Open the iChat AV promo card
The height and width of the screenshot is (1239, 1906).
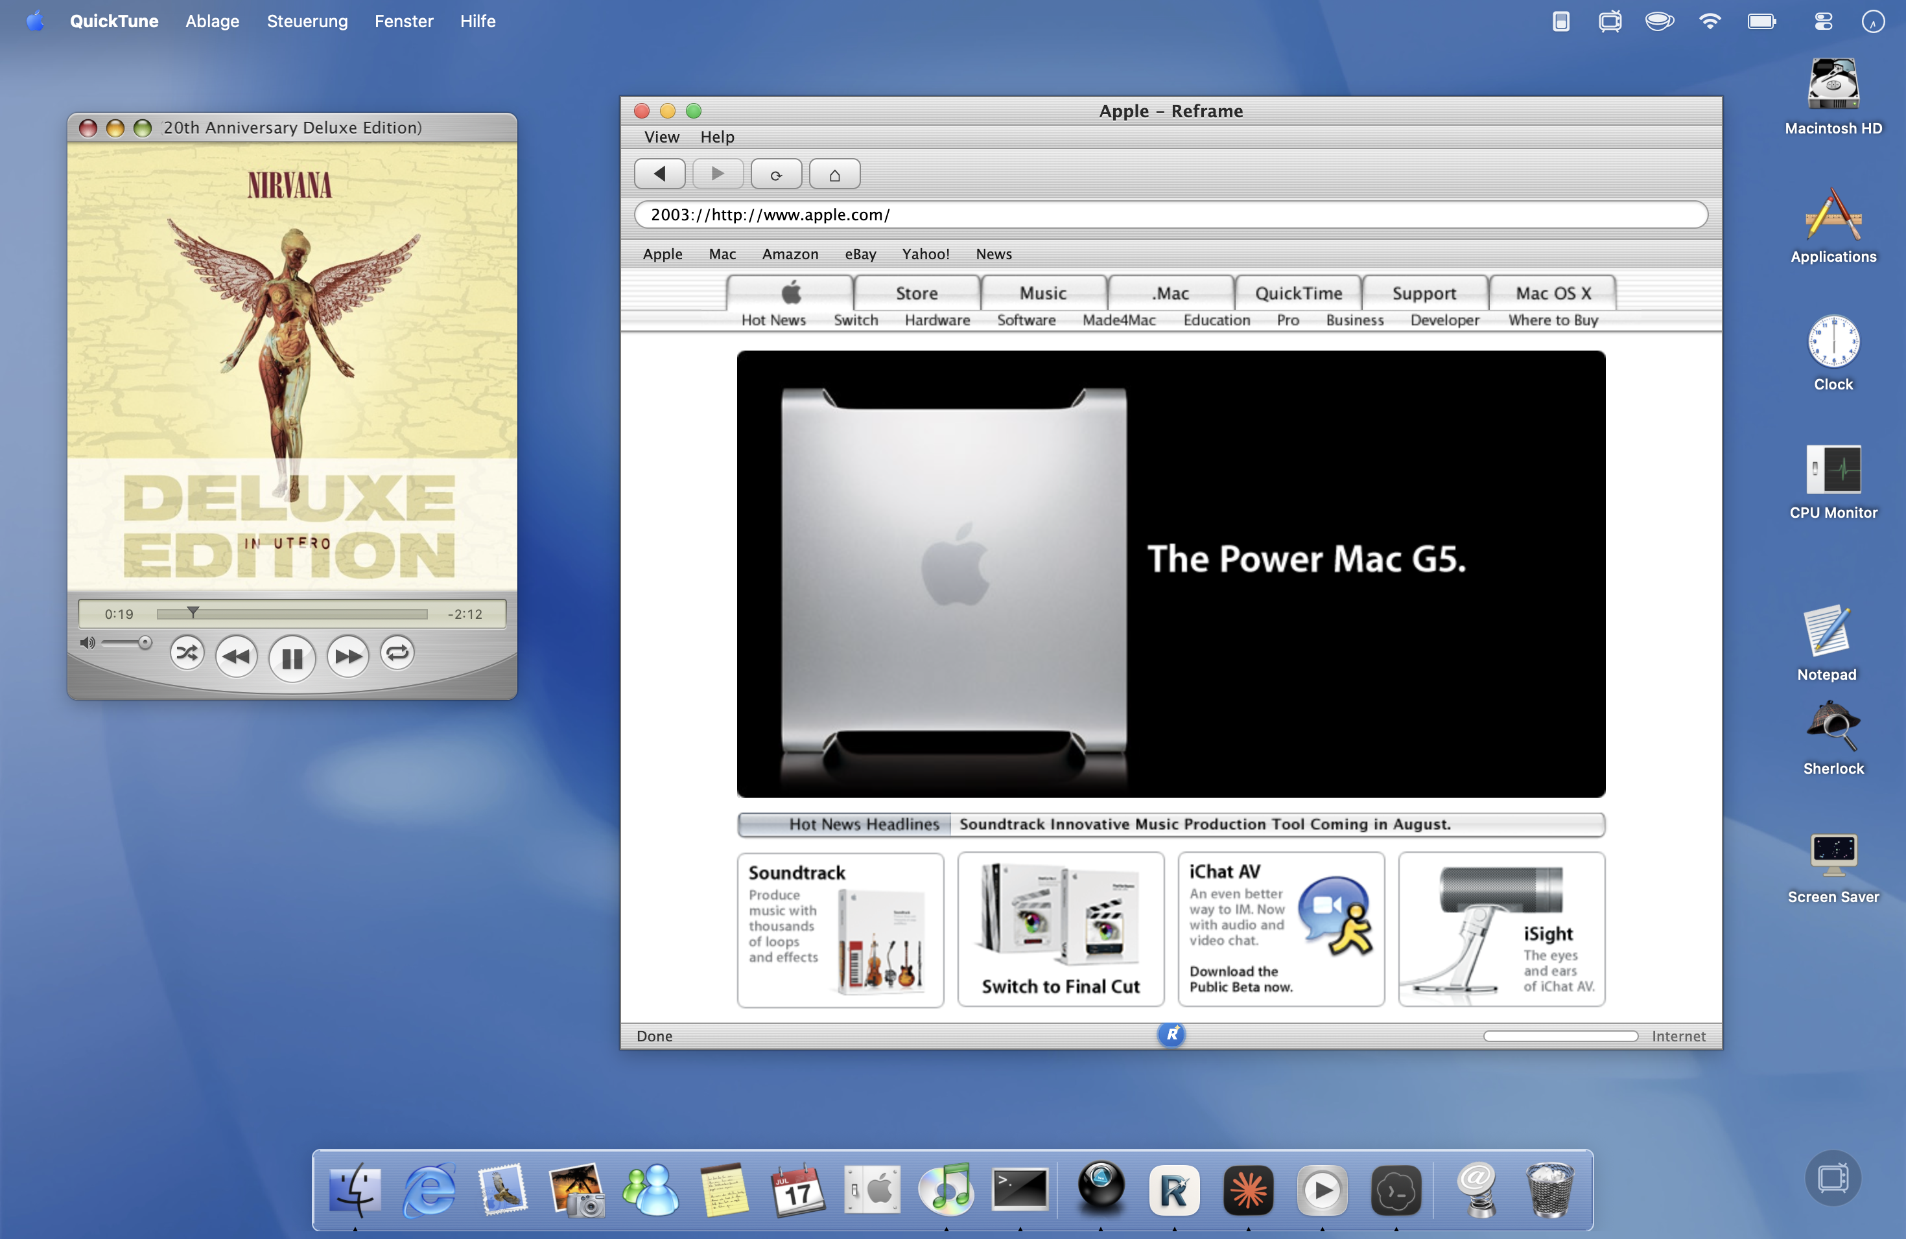pos(1280,929)
